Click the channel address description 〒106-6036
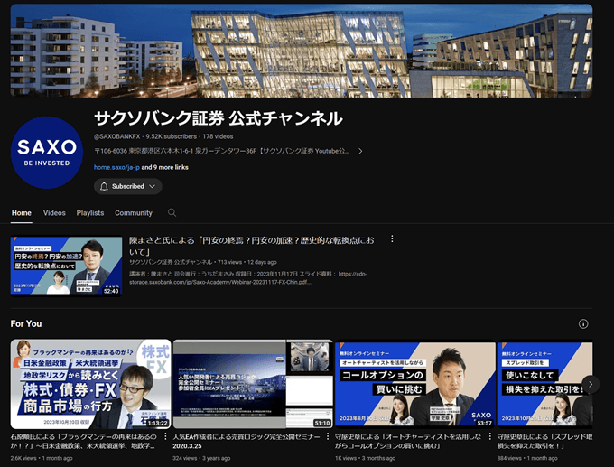 coord(221,151)
